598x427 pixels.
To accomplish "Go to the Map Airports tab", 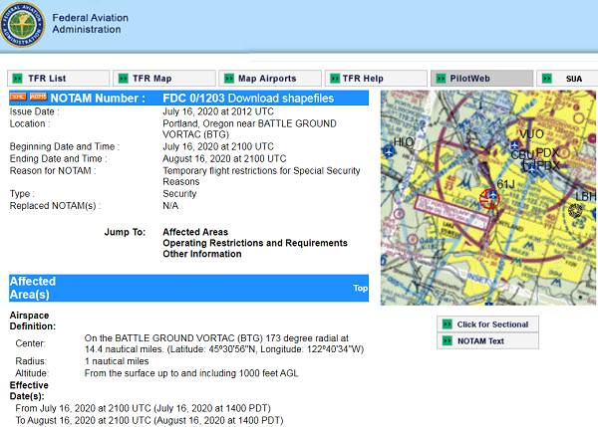I will pyautogui.click(x=272, y=78).
